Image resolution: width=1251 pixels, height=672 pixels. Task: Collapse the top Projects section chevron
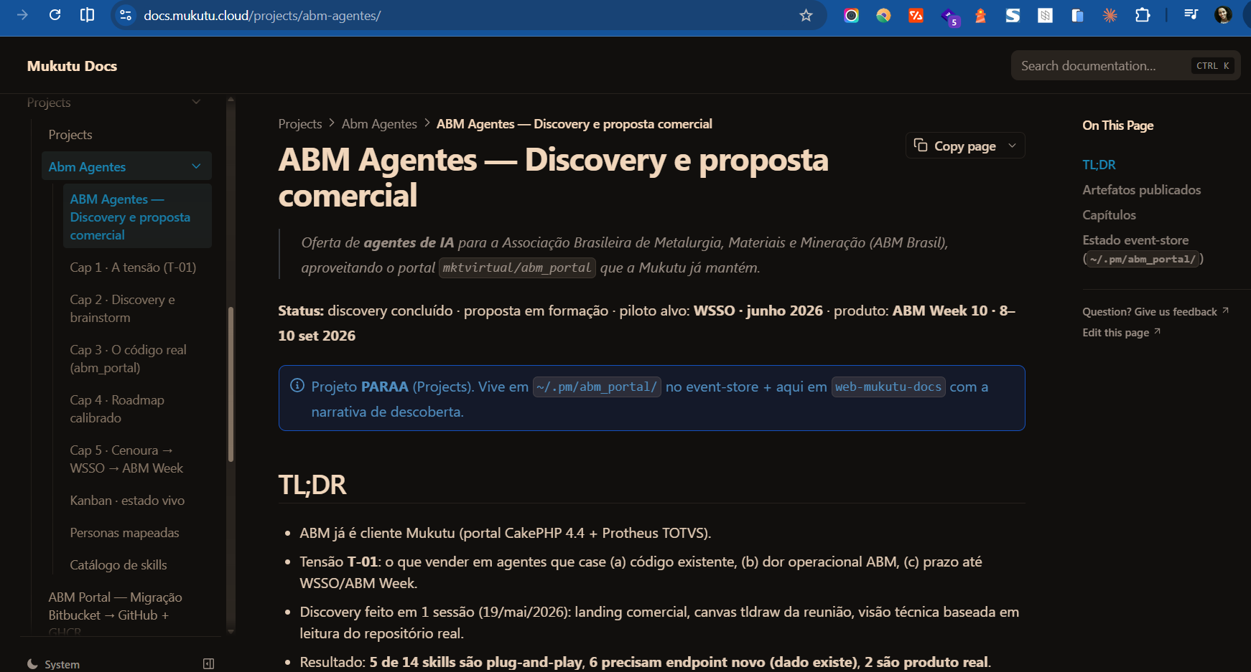click(x=196, y=103)
